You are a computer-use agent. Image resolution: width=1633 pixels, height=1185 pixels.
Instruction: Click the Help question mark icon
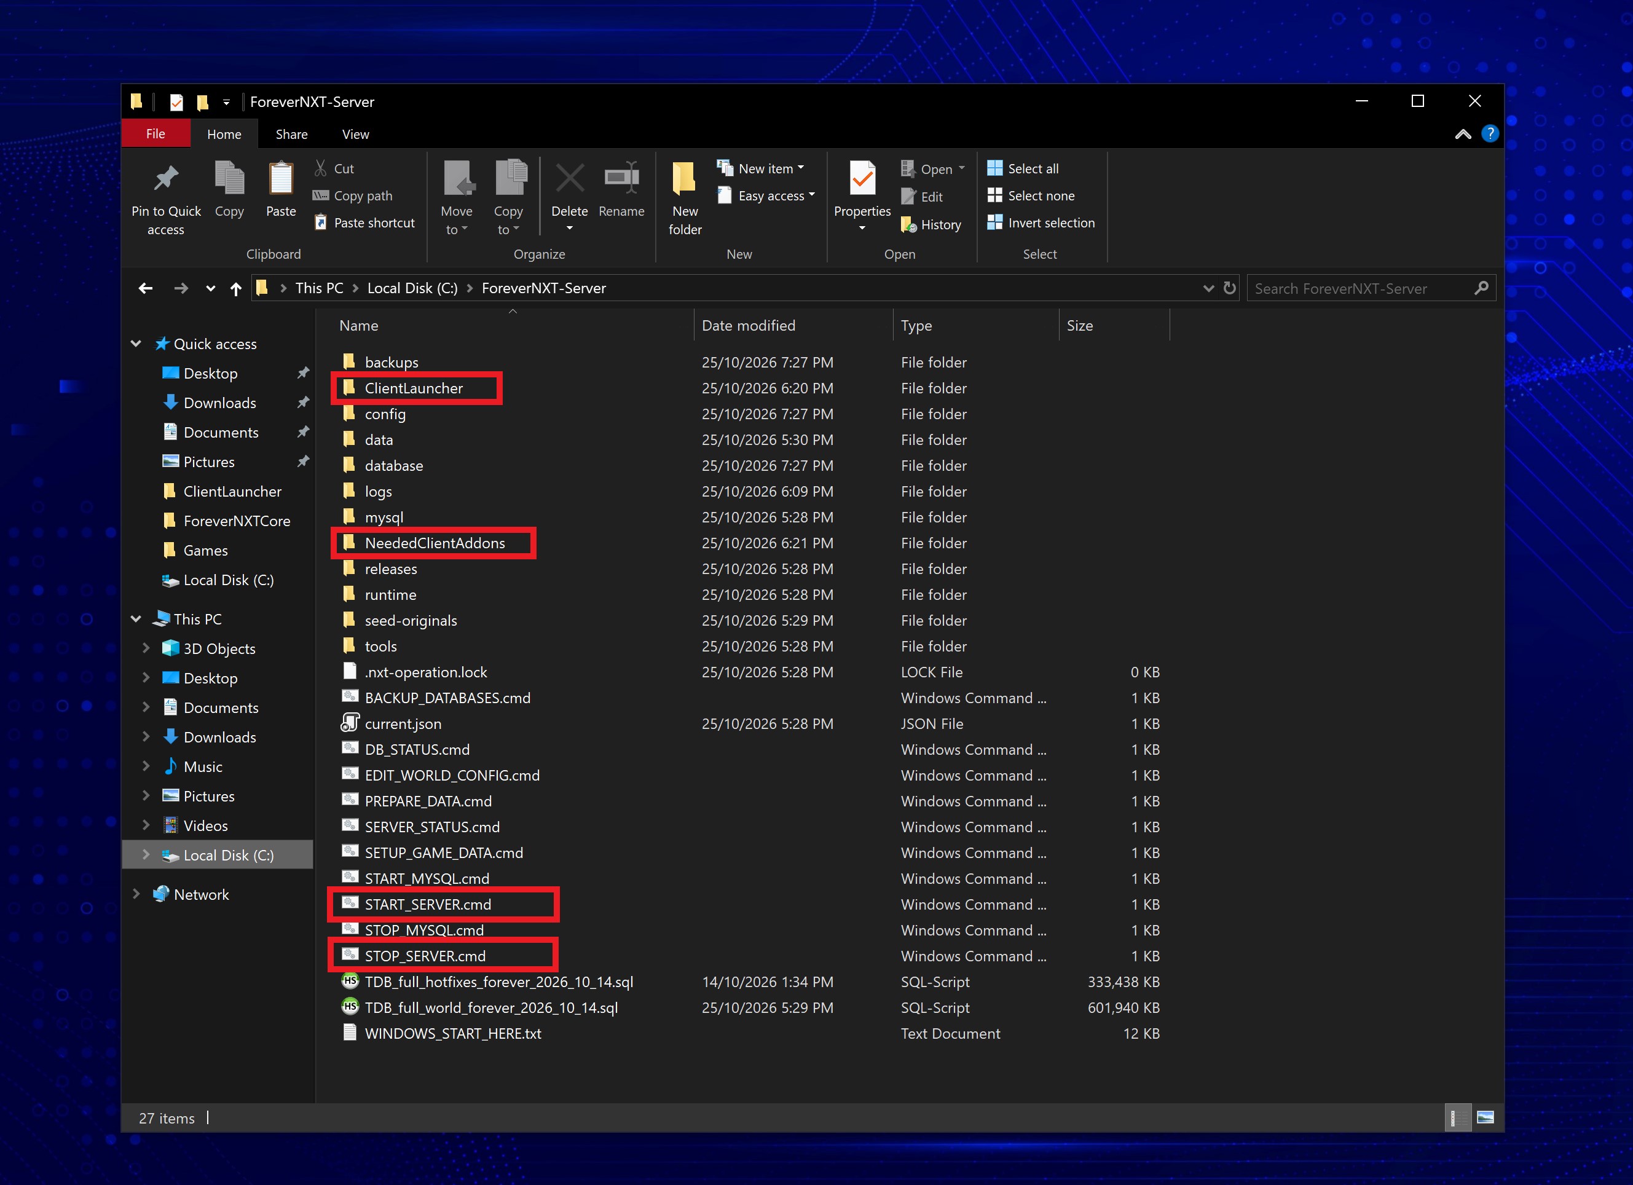point(1490,134)
